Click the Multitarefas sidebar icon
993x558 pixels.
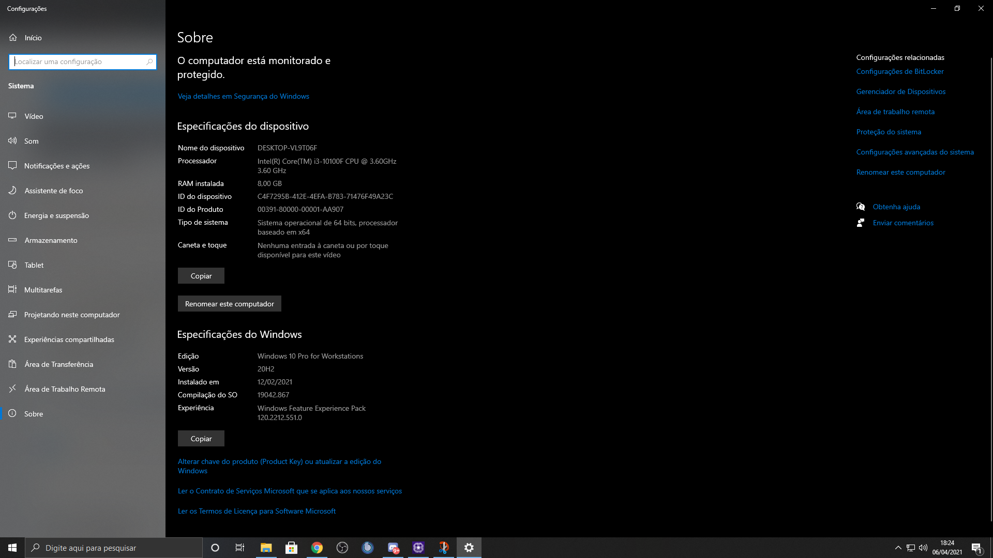tap(12, 290)
